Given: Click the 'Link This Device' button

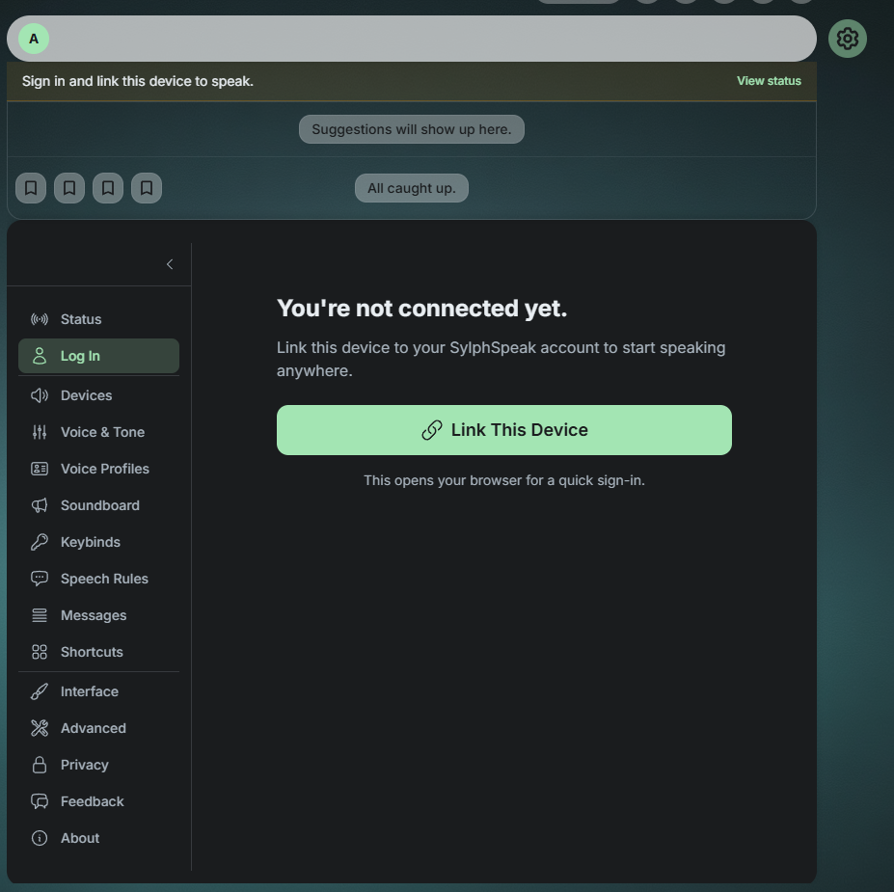Looking at the screenshot, I should pyautogui.click(x=504, y=430).
